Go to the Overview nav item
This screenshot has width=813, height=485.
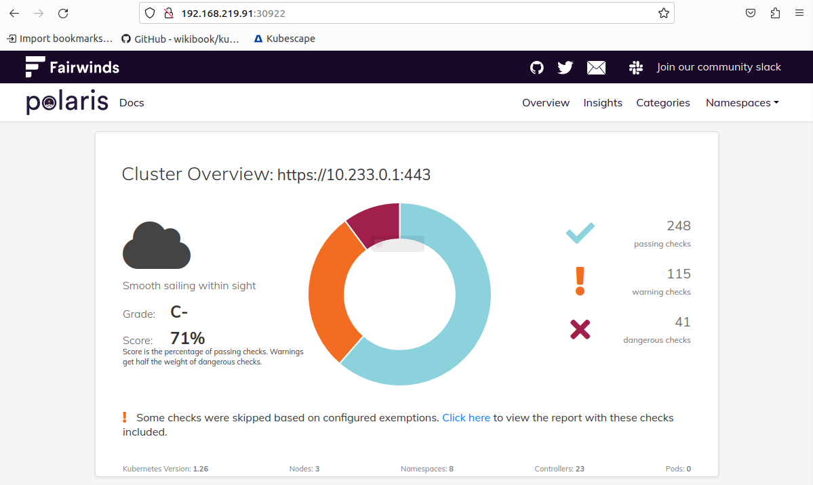coord(545,102)
